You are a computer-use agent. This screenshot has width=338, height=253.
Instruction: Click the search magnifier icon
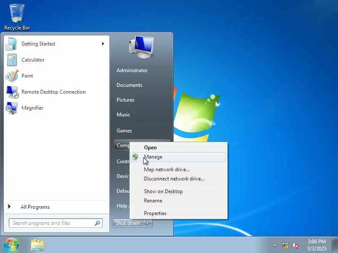coord(98,223)
